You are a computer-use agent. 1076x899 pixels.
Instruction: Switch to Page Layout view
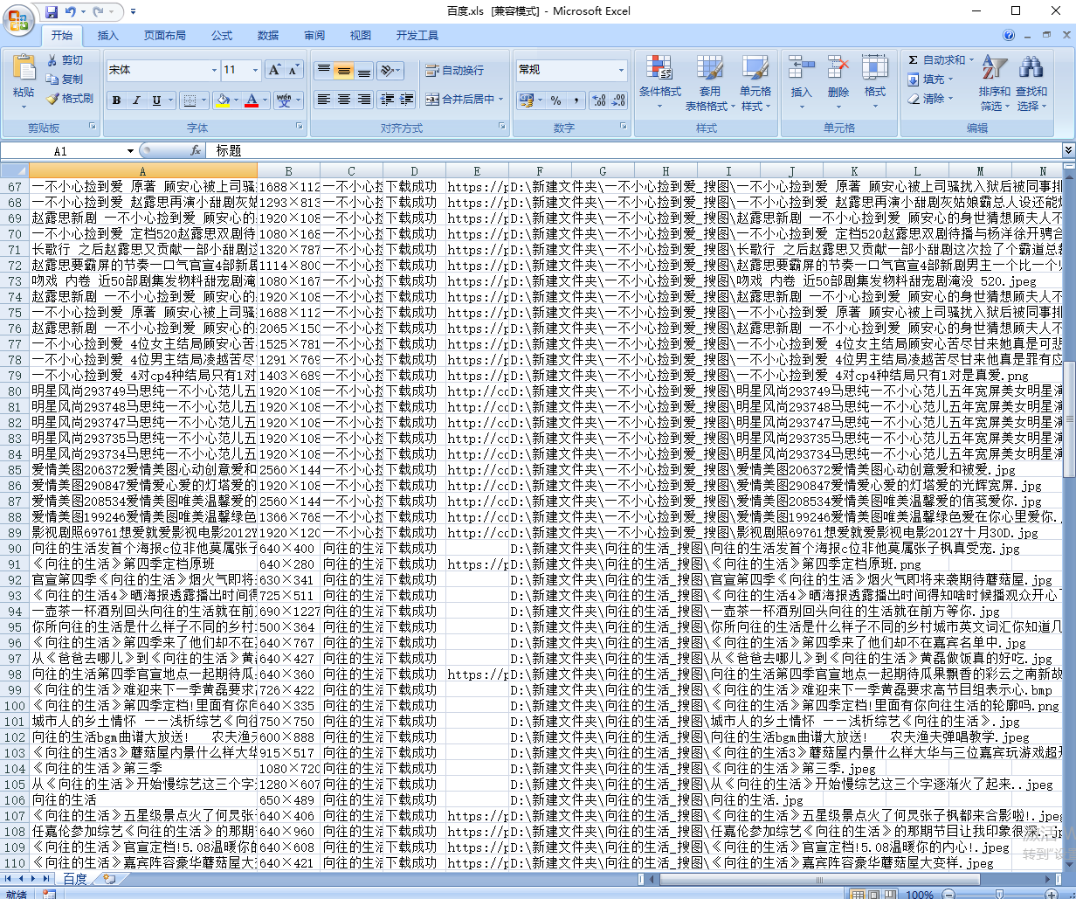tap(873, 895)
